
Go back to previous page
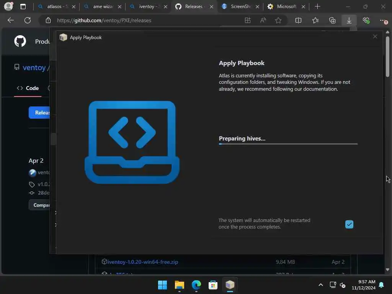coord(11,20)
